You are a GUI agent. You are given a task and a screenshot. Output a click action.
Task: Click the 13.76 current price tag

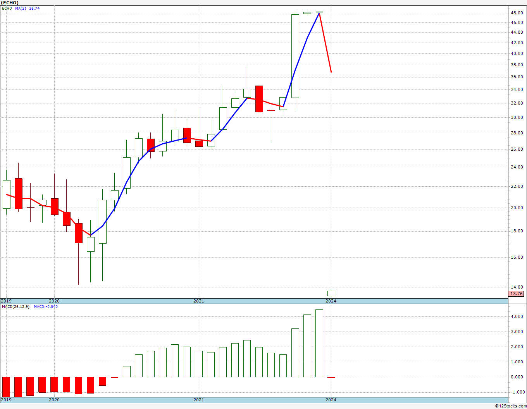pos(517,294)
